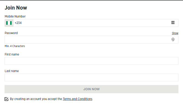Click the Join Now page heading
The image size is (183, 110).
[x=16, y=8]
